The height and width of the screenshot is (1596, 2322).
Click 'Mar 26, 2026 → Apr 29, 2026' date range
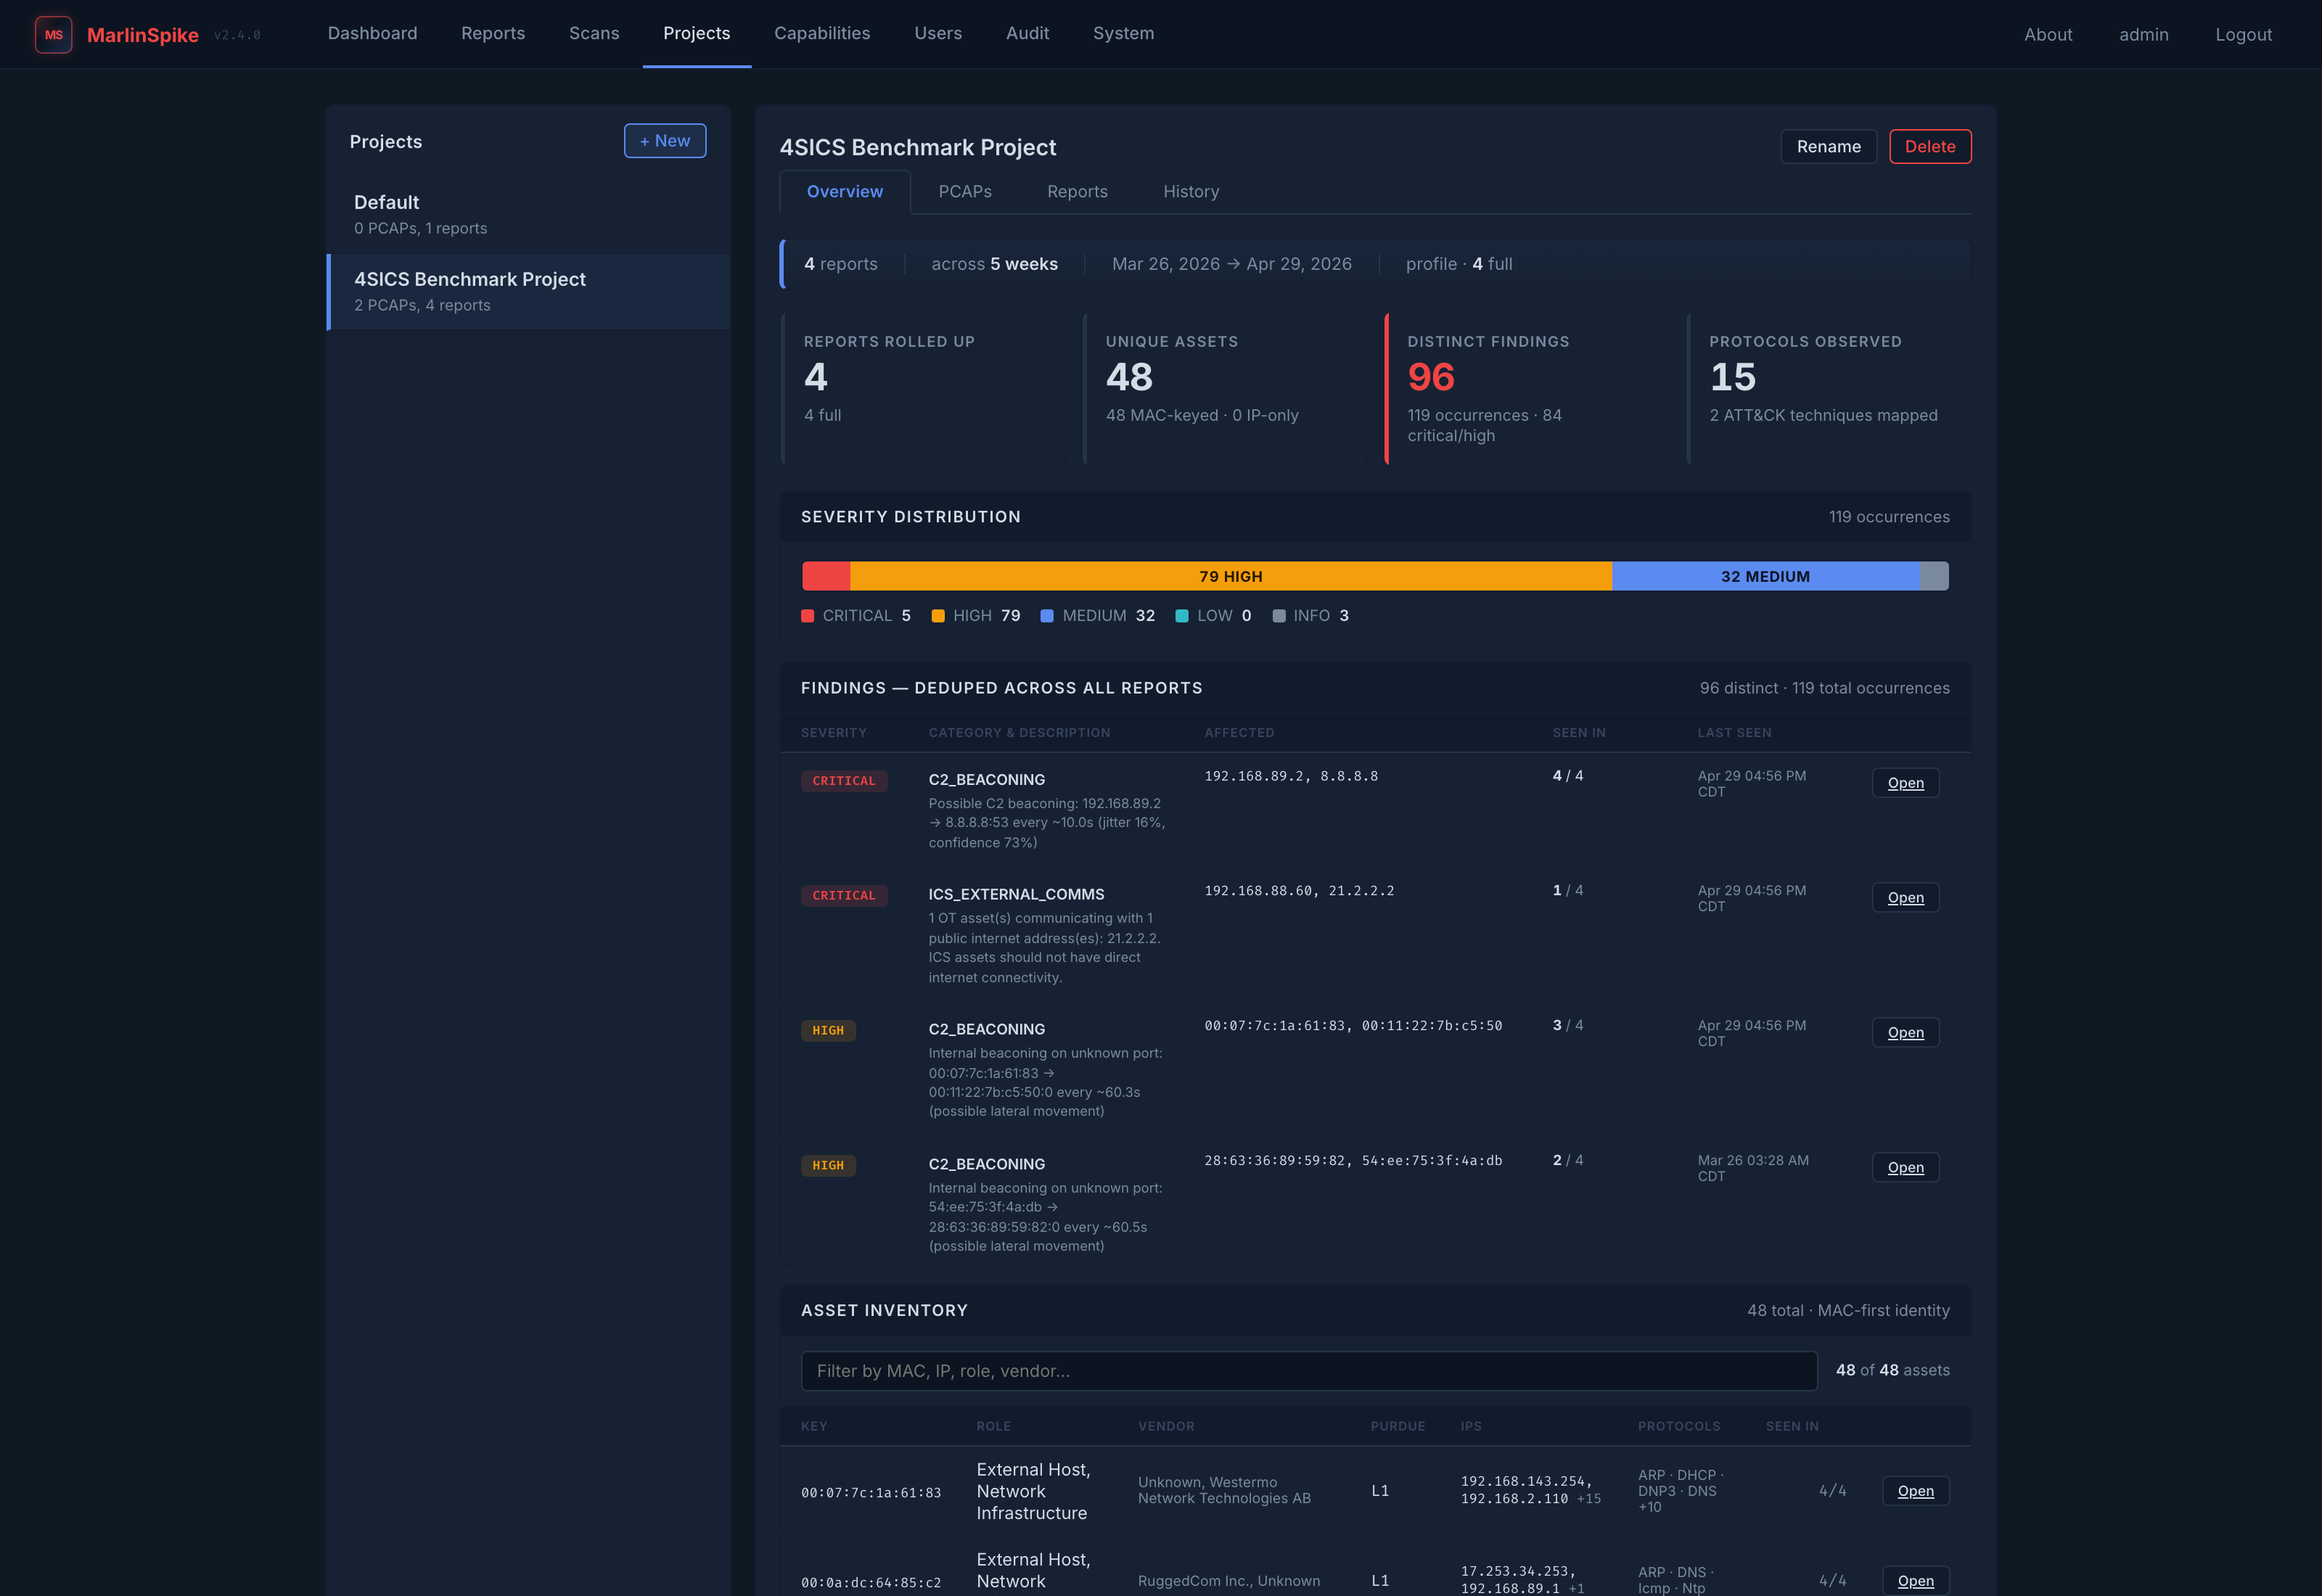click(x=1231, y=264)
